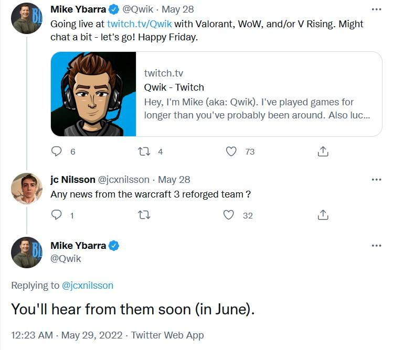Open the Twitter Web App source link

167,335
